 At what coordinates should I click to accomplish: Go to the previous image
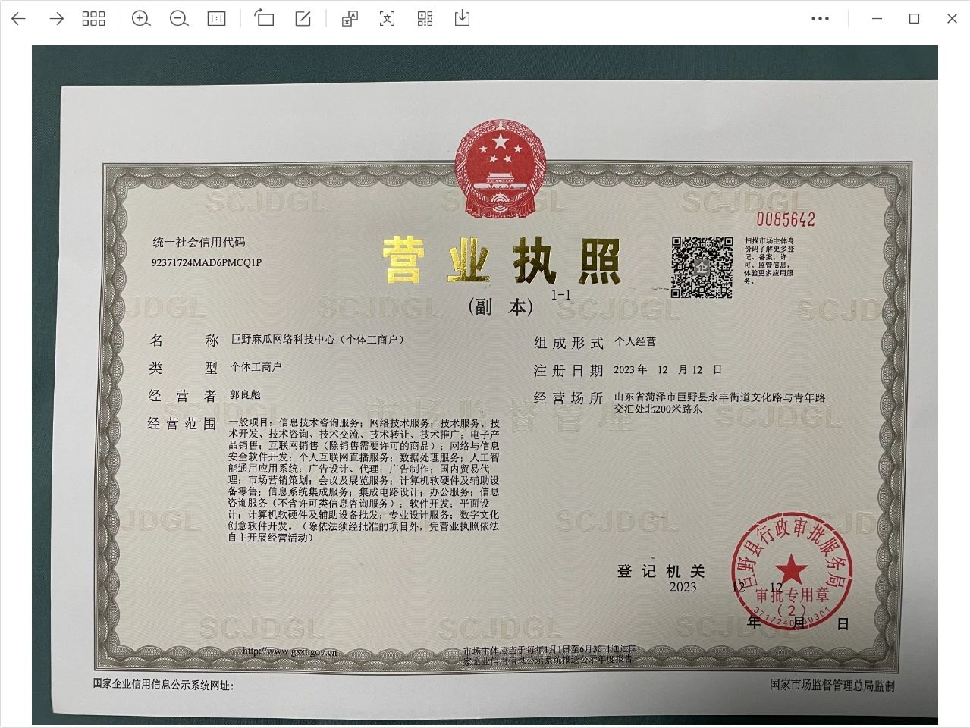point(18,19)
